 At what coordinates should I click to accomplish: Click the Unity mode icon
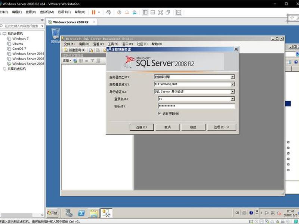(168, 12)
